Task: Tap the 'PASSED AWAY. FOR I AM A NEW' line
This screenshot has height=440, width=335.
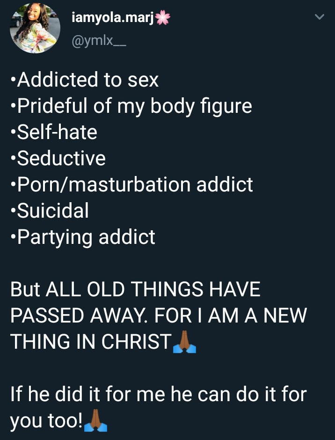Action: coord(159,315)
